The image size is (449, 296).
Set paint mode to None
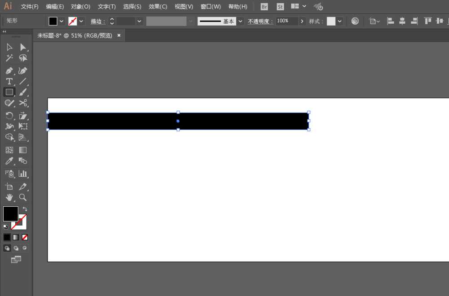pyautogui.click(x=25, y=237)
